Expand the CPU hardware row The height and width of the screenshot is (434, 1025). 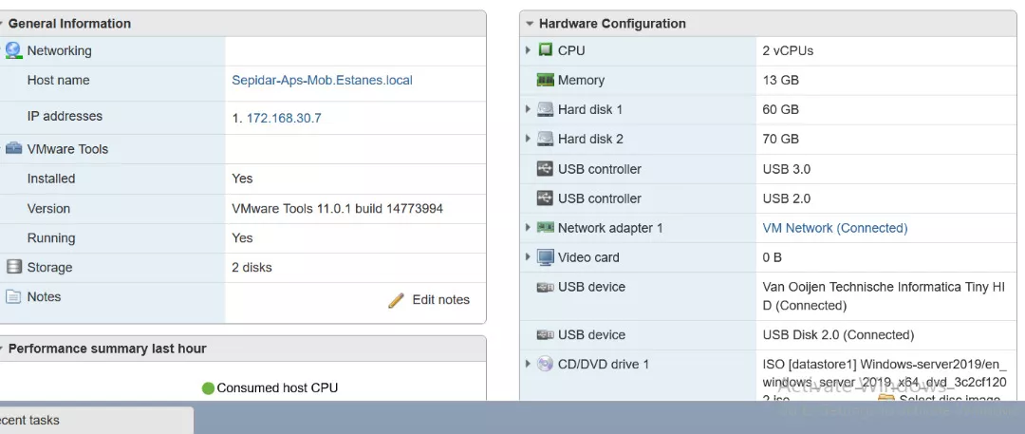529,49
